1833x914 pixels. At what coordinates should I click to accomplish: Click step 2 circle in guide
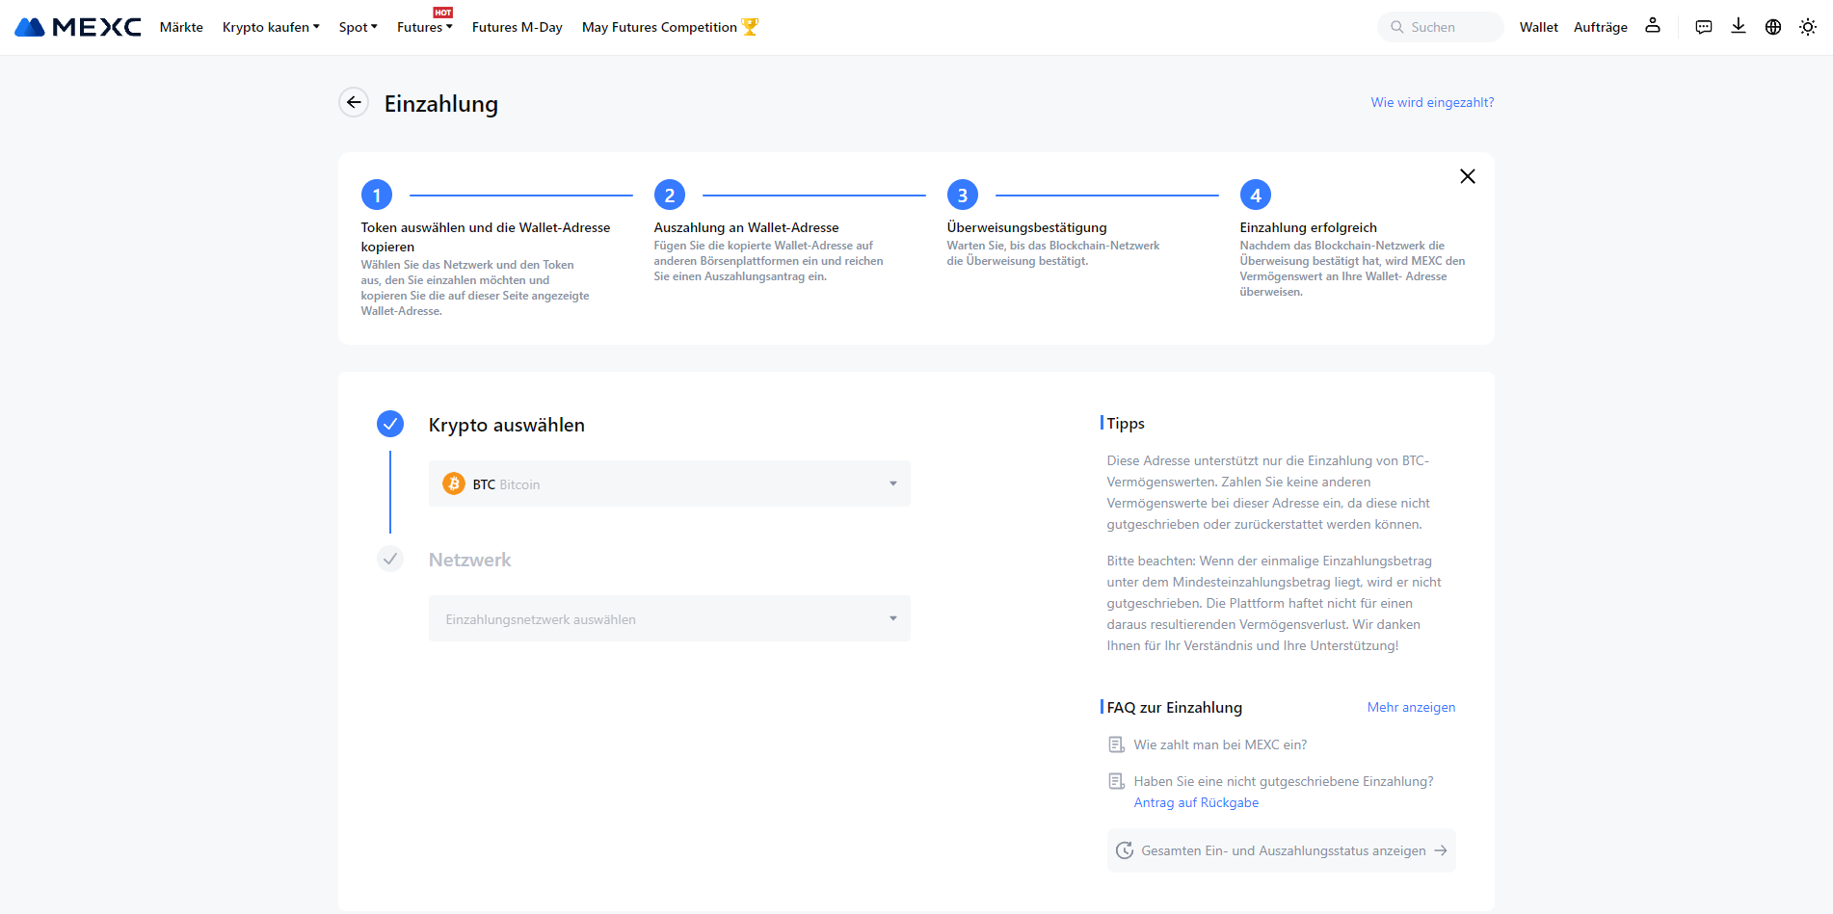click(x=670, y=195)
